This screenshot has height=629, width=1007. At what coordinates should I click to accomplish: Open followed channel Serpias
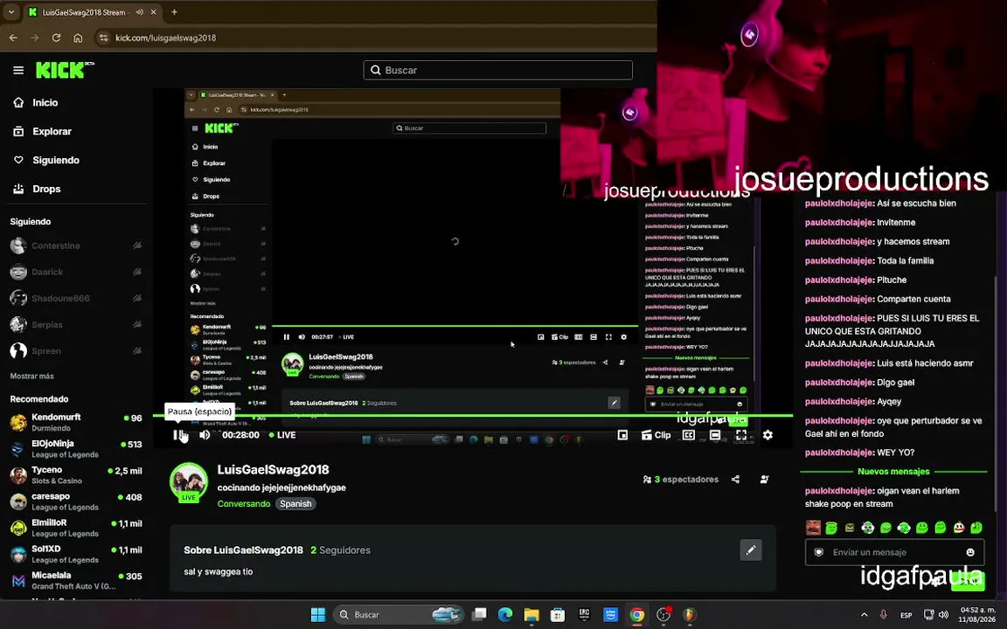76,325
